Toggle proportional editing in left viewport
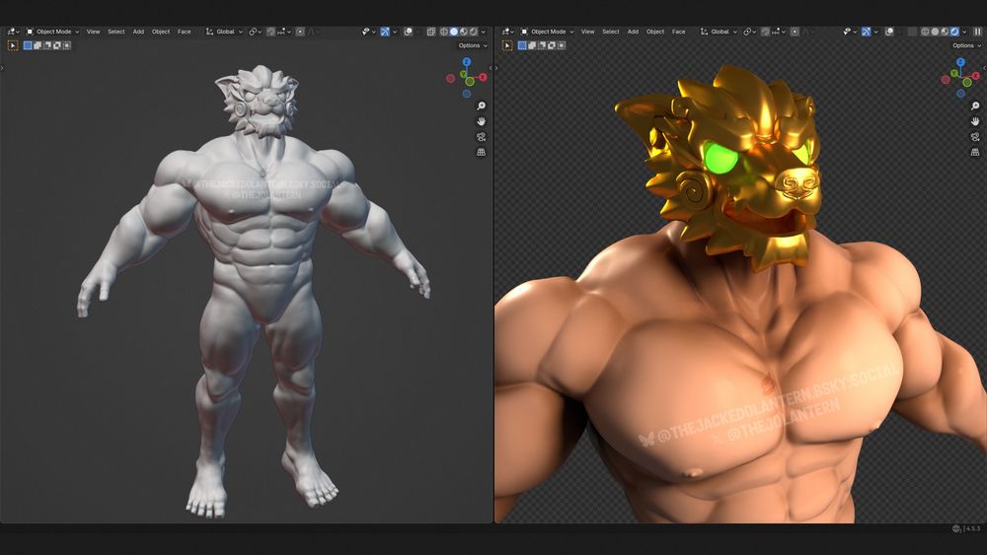Screen dimensions: 987x555 (300, 32)
